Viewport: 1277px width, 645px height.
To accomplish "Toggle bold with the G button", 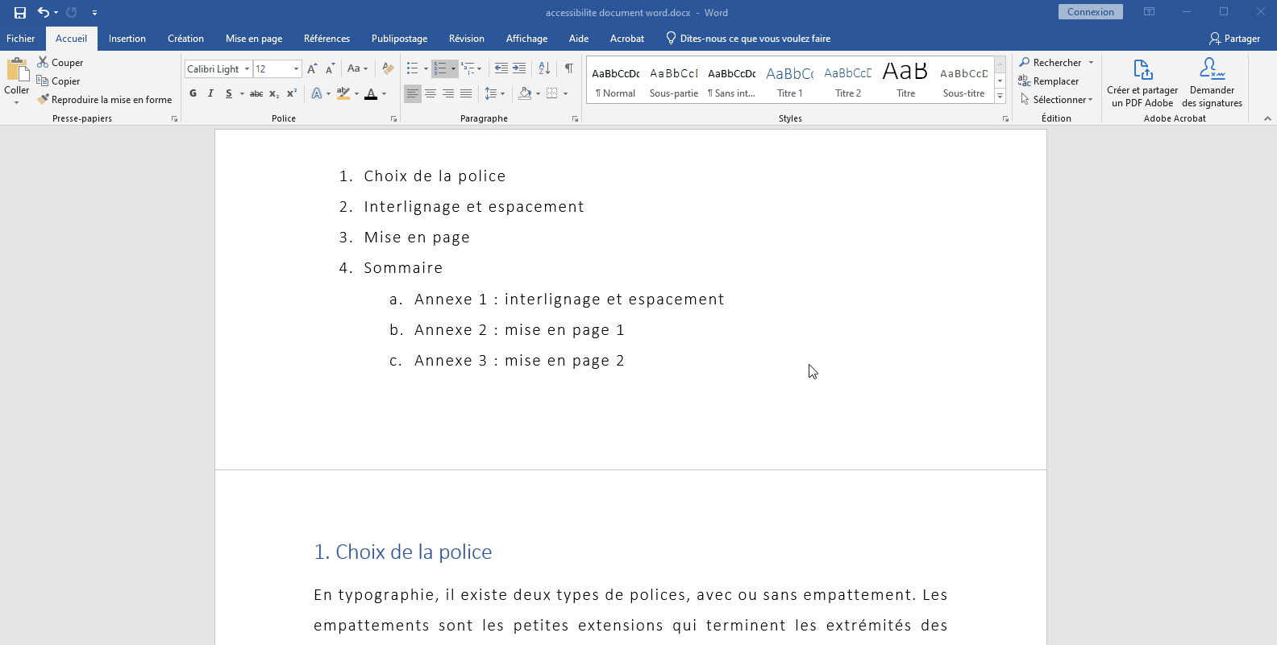I will (193, 93).
